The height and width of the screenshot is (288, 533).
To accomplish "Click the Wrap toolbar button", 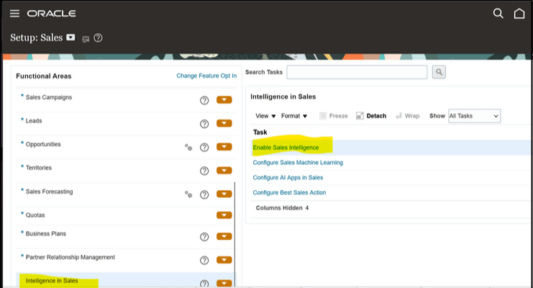I will pyautogui.click(x=408, y=116).
